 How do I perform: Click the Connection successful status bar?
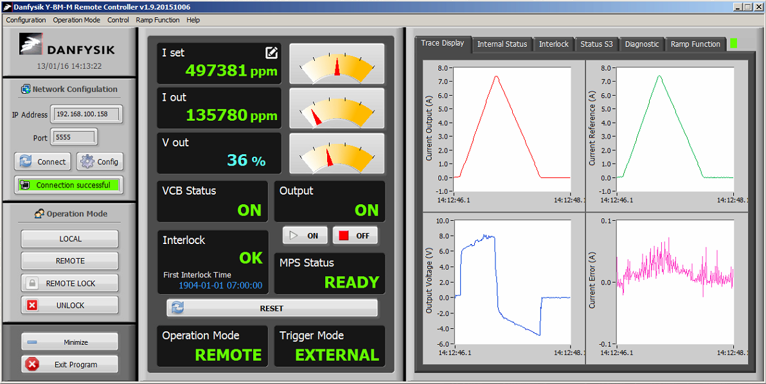click(68, 186)
